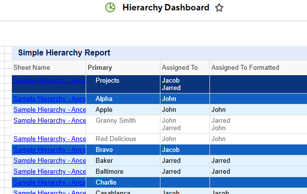Viewport: 307px width, 194px height.
Task: Select the Projects cell in Primary column
Action: coord(123,84)
